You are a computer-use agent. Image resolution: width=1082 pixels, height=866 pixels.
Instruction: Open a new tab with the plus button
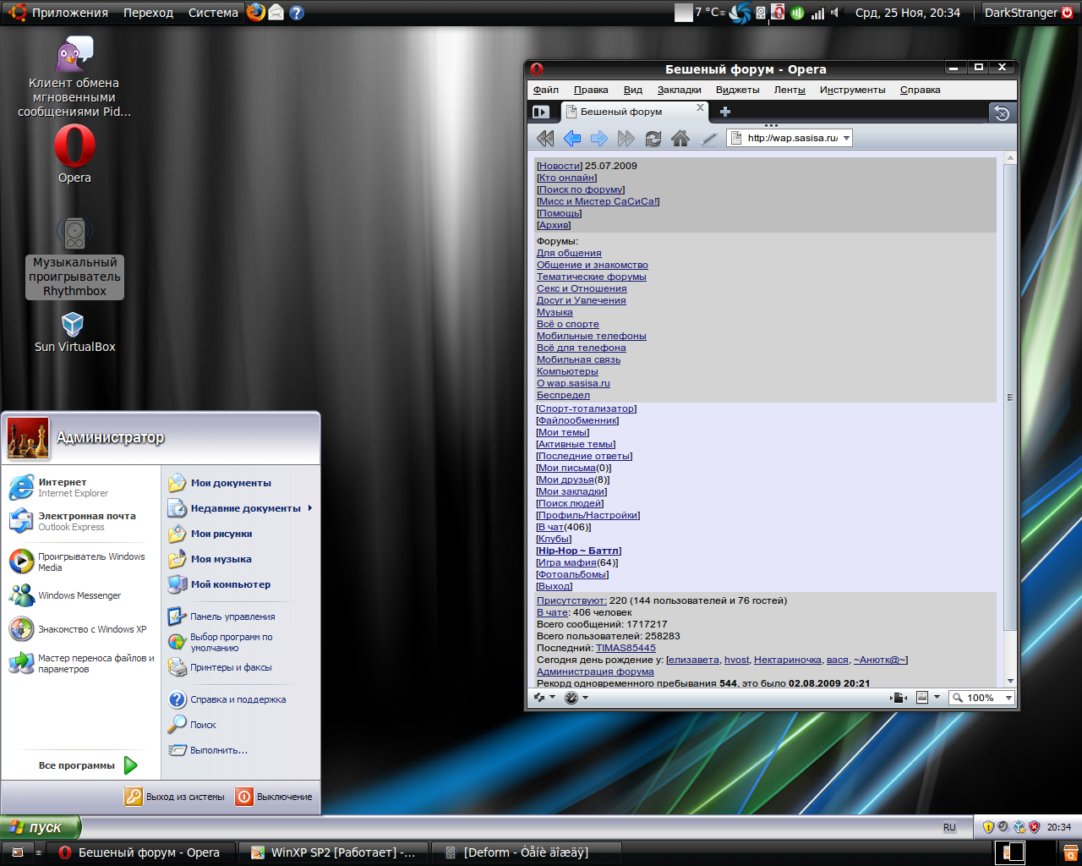coord(724,112)
